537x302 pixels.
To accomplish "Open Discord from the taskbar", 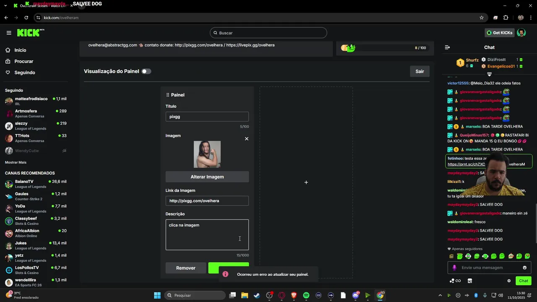I will pos(355,295).
